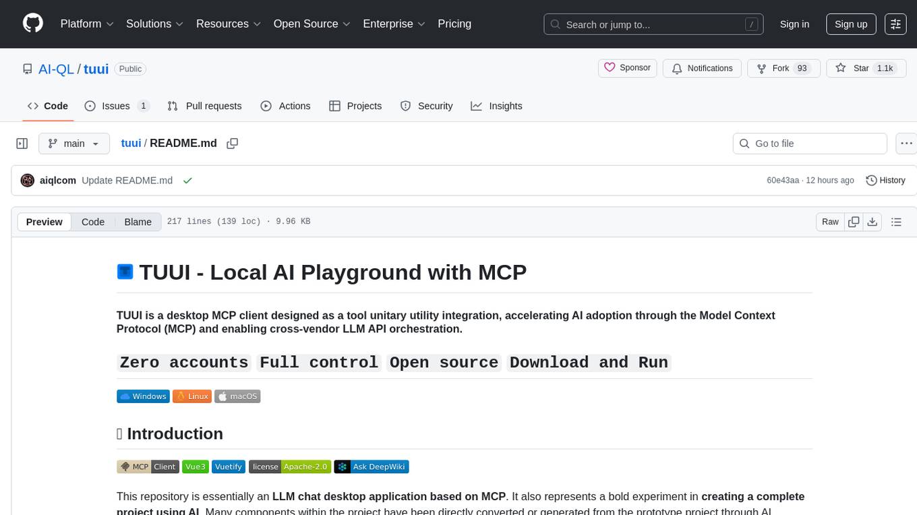The height and width of the screenshot is (515, 917).
Task: Open the Pull requests tab
Action: [204, 106]
